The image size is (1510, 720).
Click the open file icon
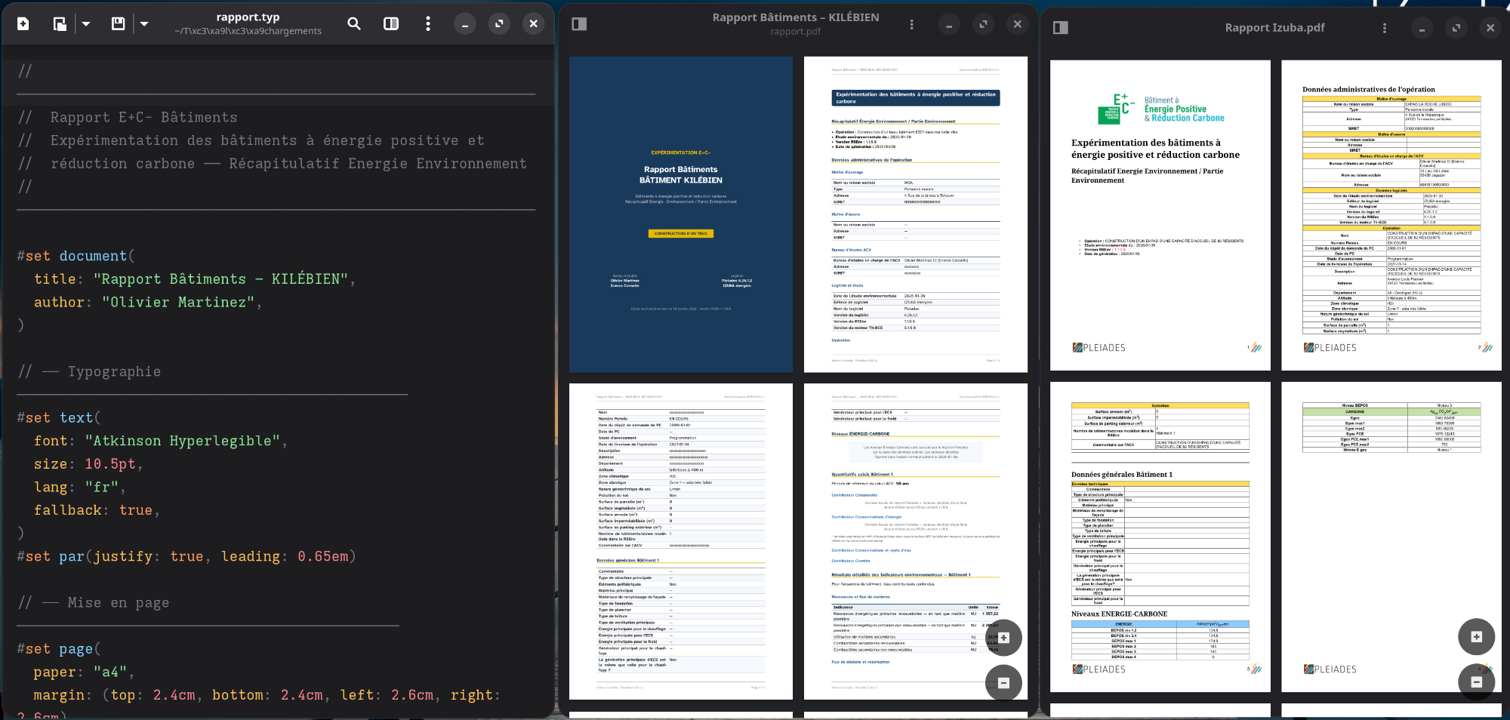[x=59, y=24]
